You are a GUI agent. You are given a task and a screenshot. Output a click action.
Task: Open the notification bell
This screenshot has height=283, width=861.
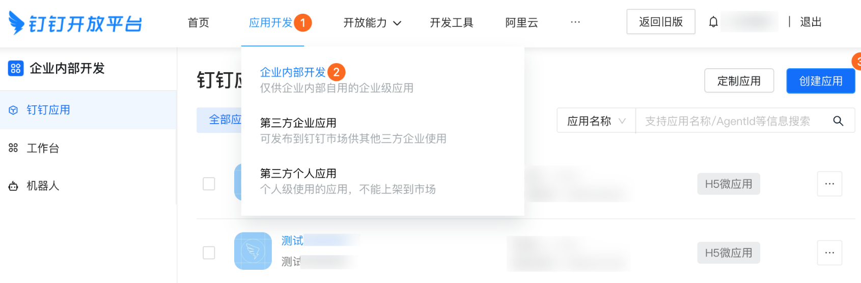click(x=713, y=22)
